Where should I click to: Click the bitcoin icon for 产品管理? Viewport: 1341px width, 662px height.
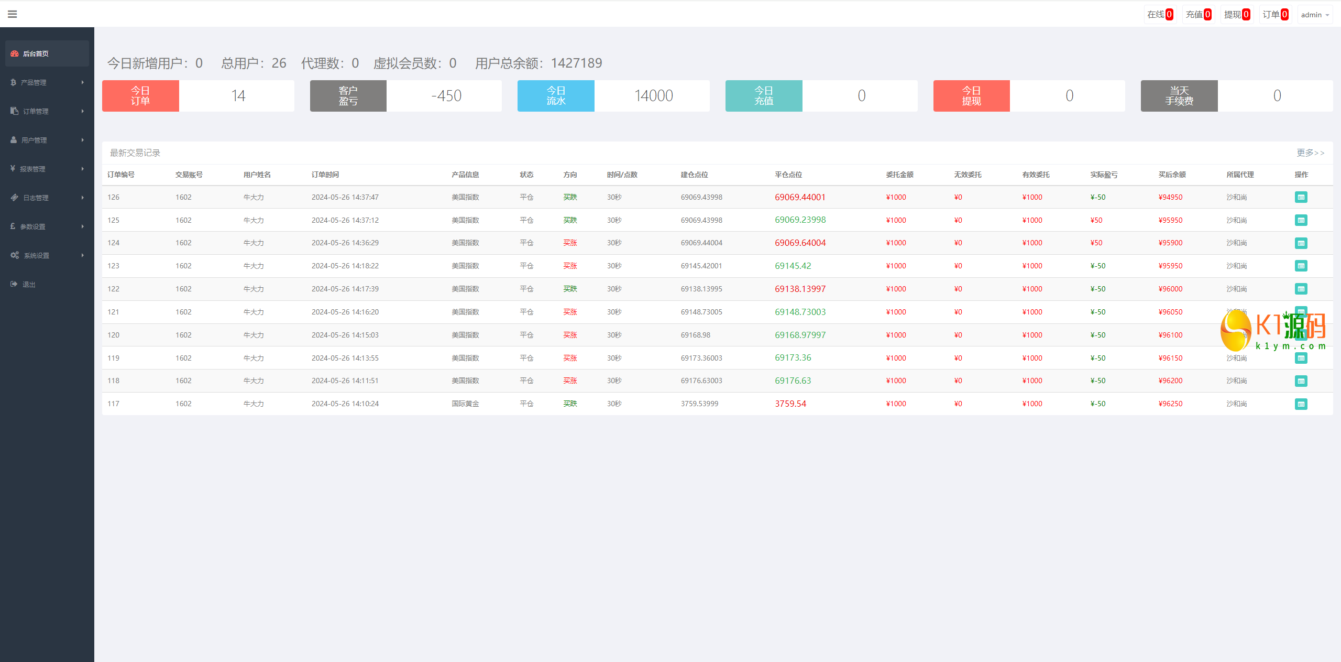pos(13,82)
